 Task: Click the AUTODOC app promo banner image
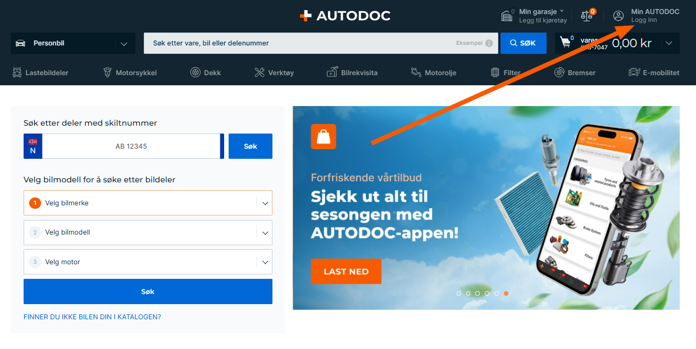pos(486,208)
